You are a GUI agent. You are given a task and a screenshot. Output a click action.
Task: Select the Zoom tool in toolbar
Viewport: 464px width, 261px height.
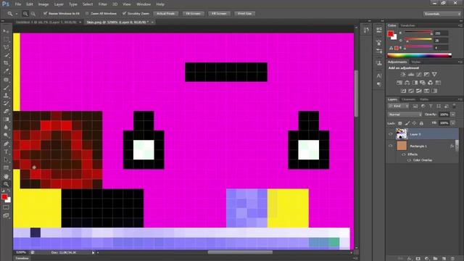pyautogui.click(x=6, y=184)
